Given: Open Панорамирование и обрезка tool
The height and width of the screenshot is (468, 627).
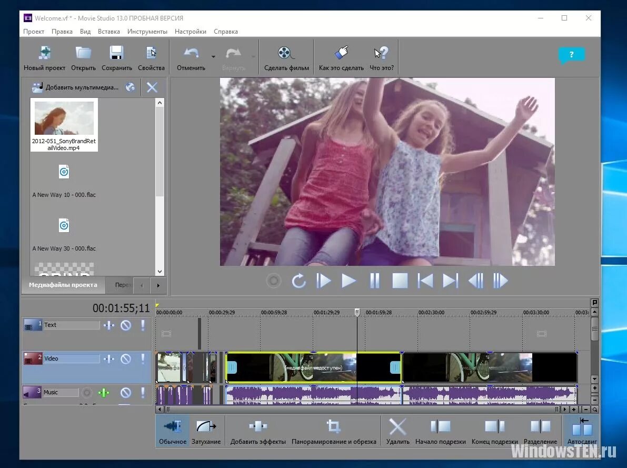Looking at the screenshot, I should [x=334, y=431].
